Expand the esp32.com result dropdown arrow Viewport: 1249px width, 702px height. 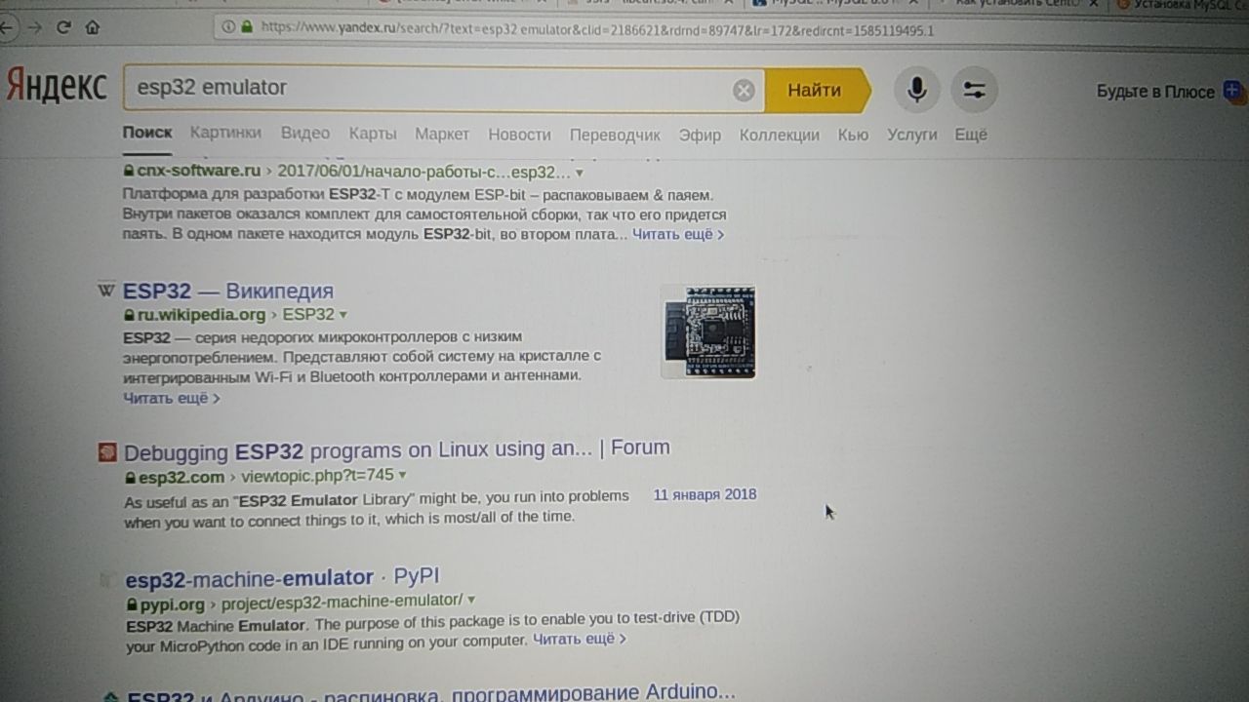coord(402,476)
